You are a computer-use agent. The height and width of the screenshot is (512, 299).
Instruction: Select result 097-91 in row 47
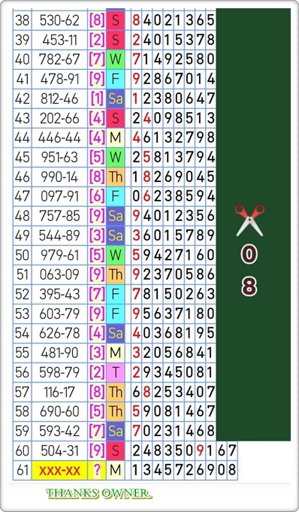click(60, 196)
